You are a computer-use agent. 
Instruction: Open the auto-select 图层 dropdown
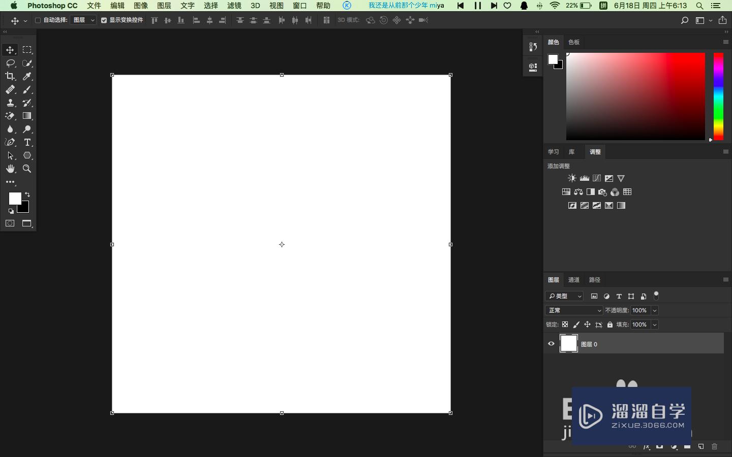point(83,20)
